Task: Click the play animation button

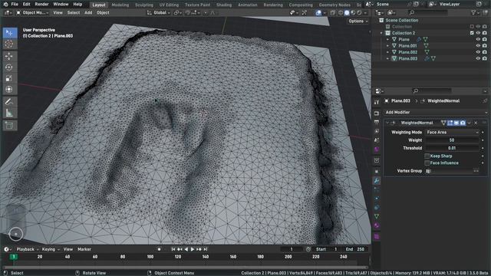Action: point(193,249)
